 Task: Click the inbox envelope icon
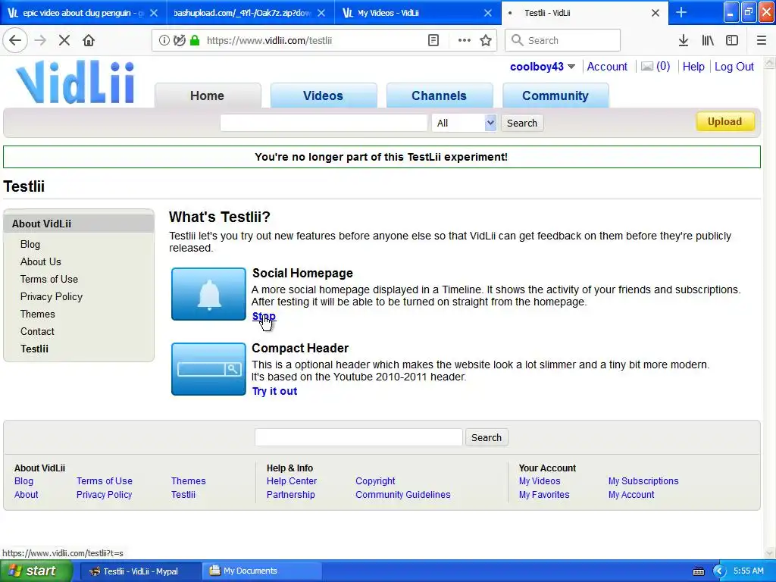[x=647, y=67]
